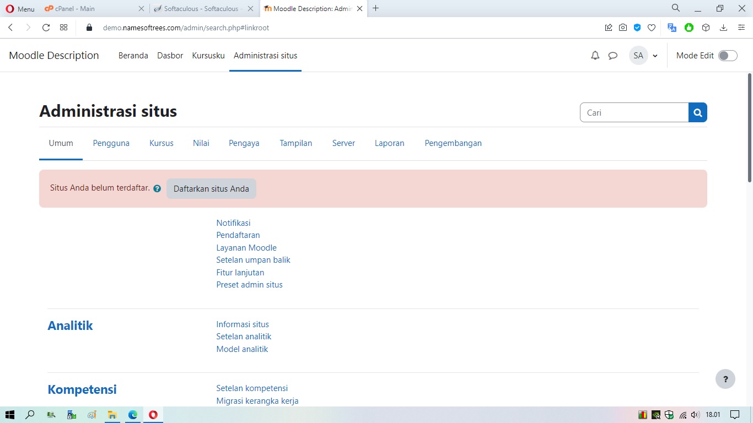Open the Opera Menu button

(20, 8)
